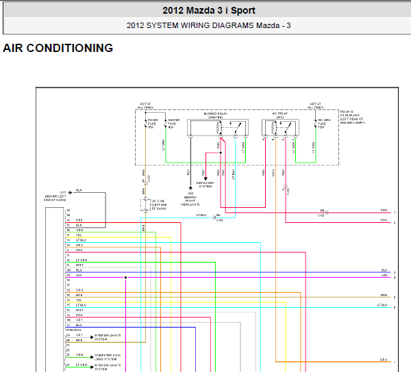Click the BRN wire label at pin 1R
This screenshot has height=372, width=411.
click(x=79, y=295)
